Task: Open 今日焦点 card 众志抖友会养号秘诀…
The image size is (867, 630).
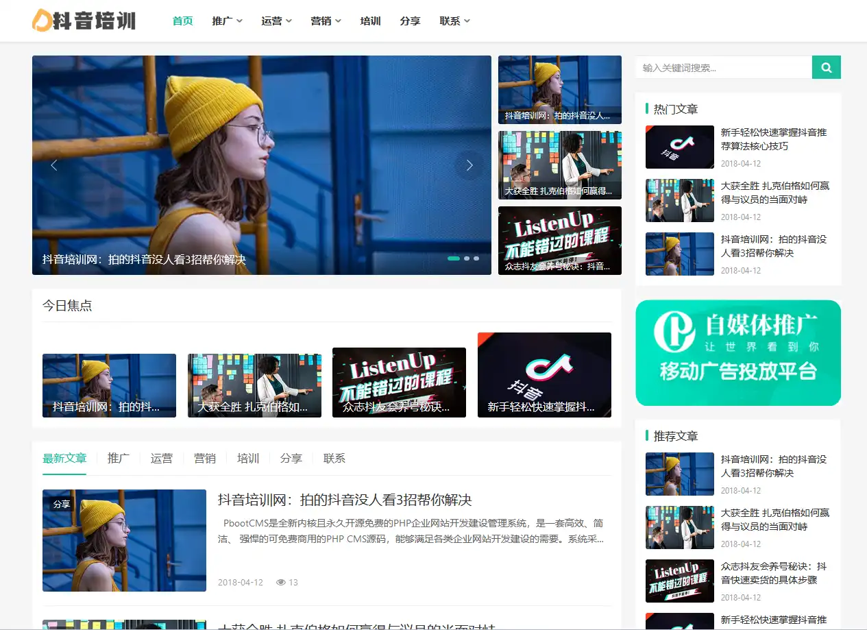Action: pos(399,383)
